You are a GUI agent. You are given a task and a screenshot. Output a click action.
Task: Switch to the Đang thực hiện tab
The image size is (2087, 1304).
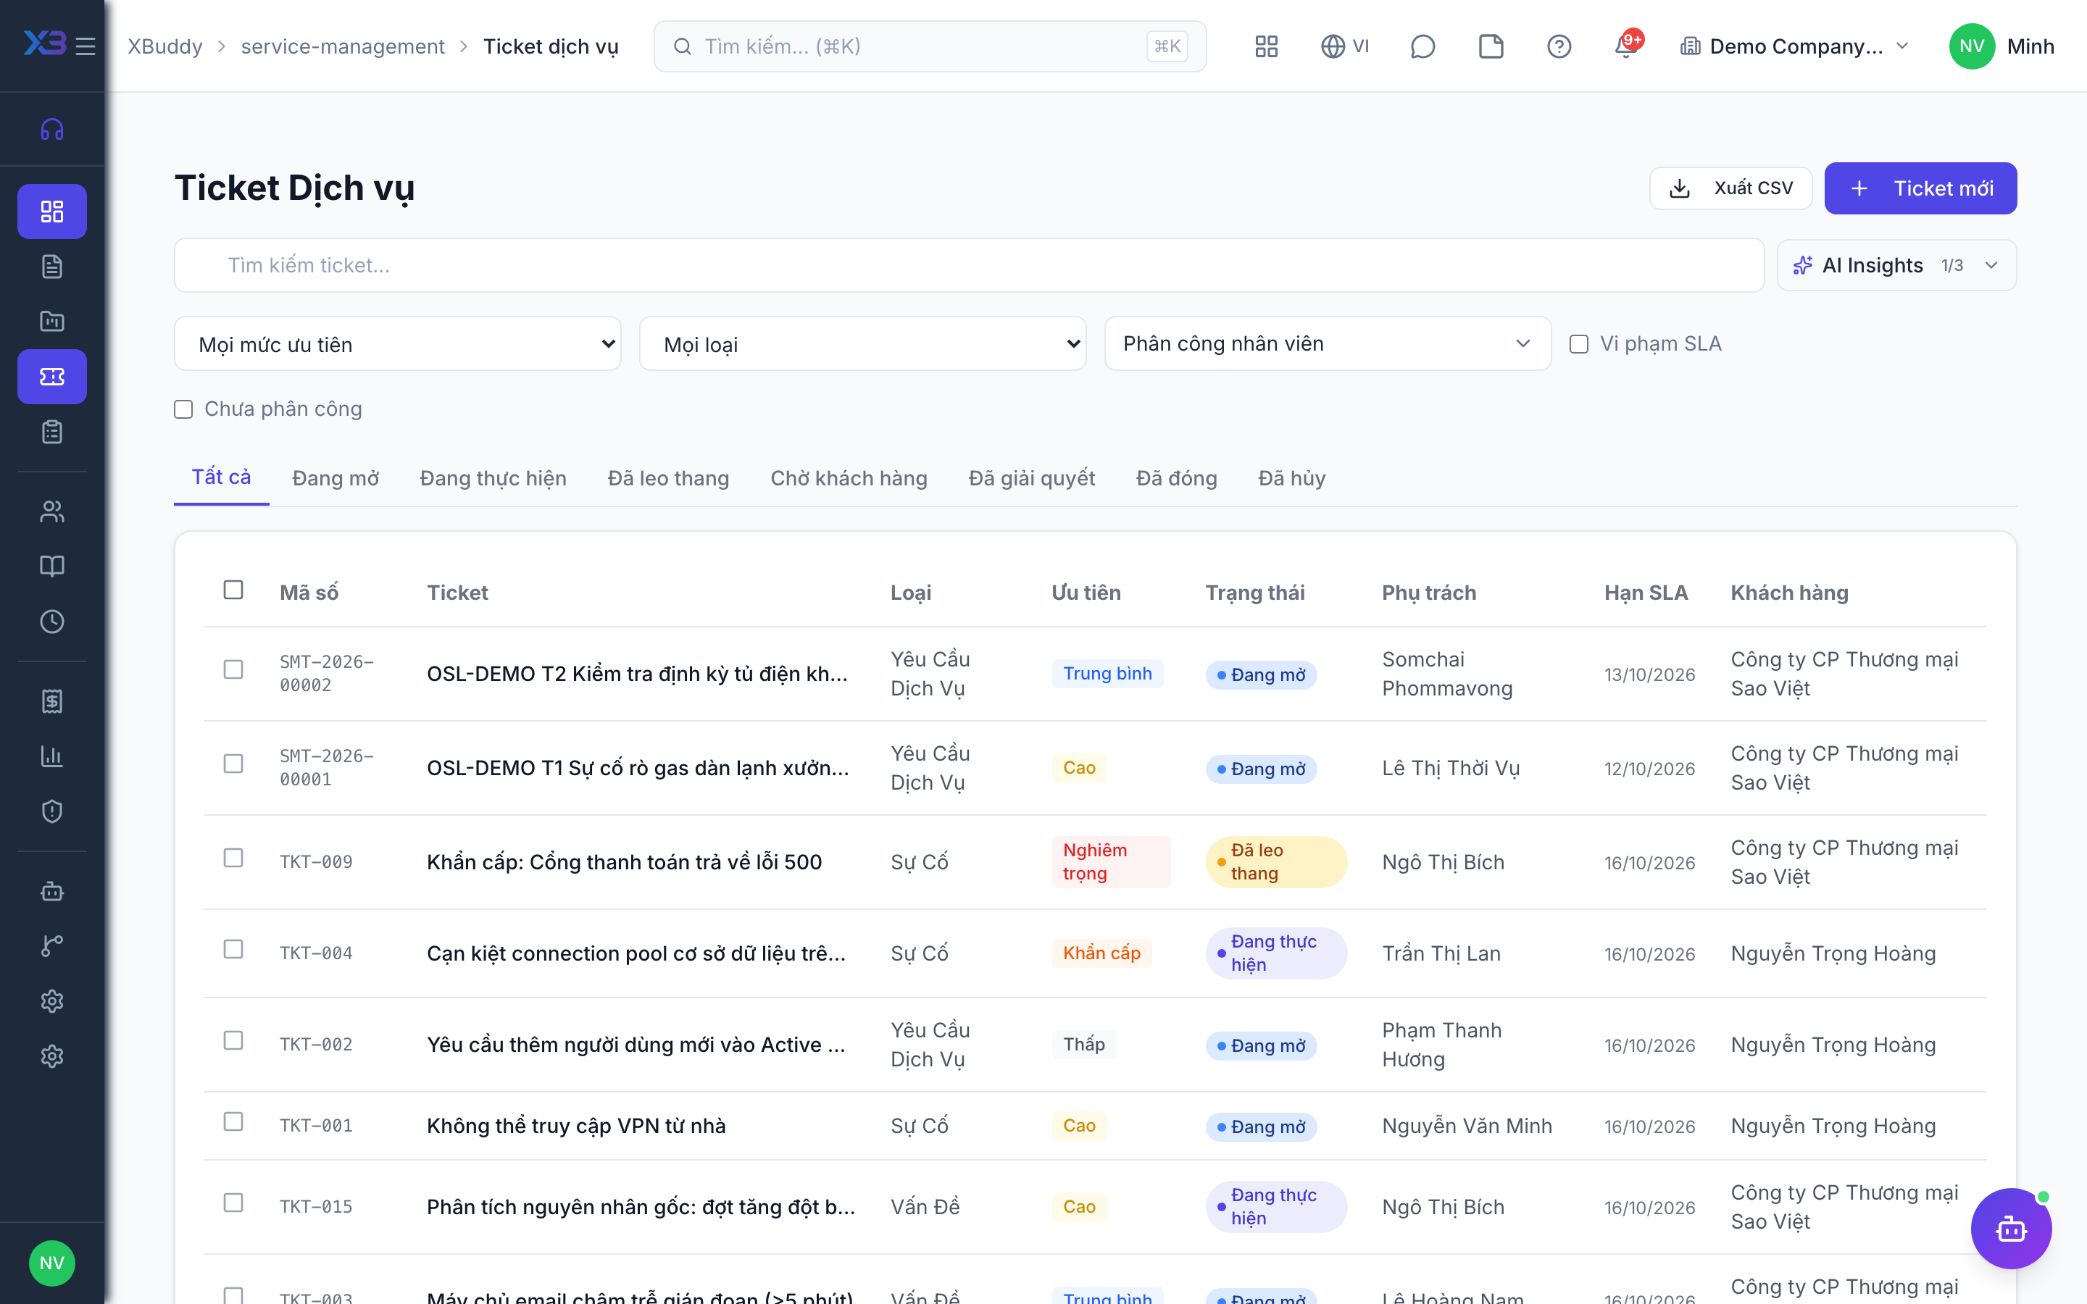point(493,478)
